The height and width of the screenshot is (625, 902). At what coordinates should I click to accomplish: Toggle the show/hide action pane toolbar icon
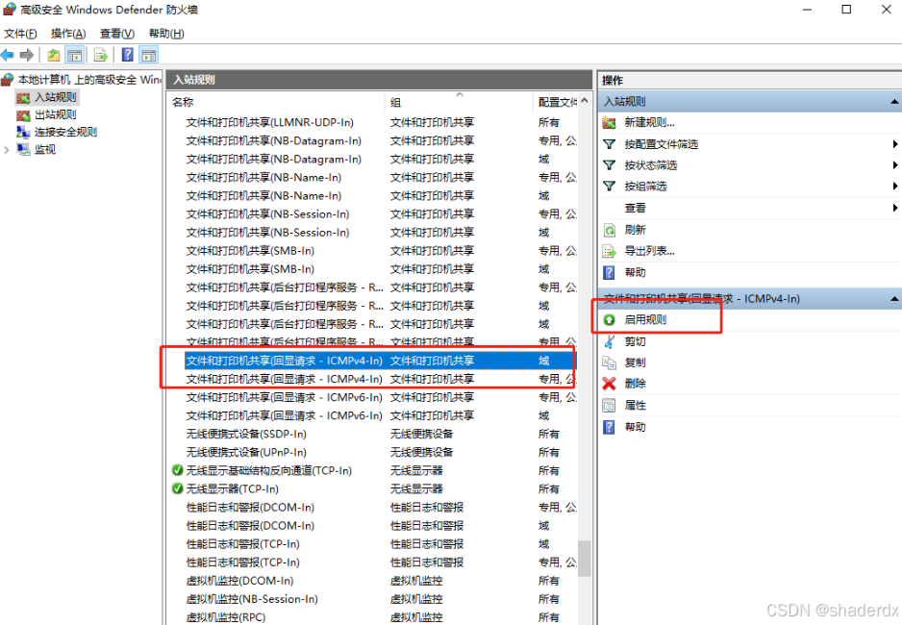(148, 55)
